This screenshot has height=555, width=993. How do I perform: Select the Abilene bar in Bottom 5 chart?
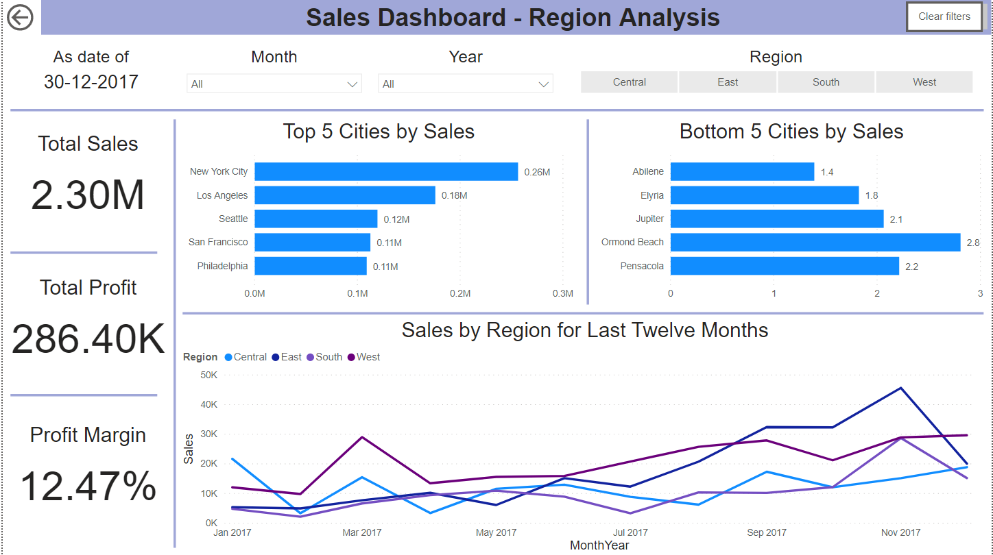click(741, 171)
